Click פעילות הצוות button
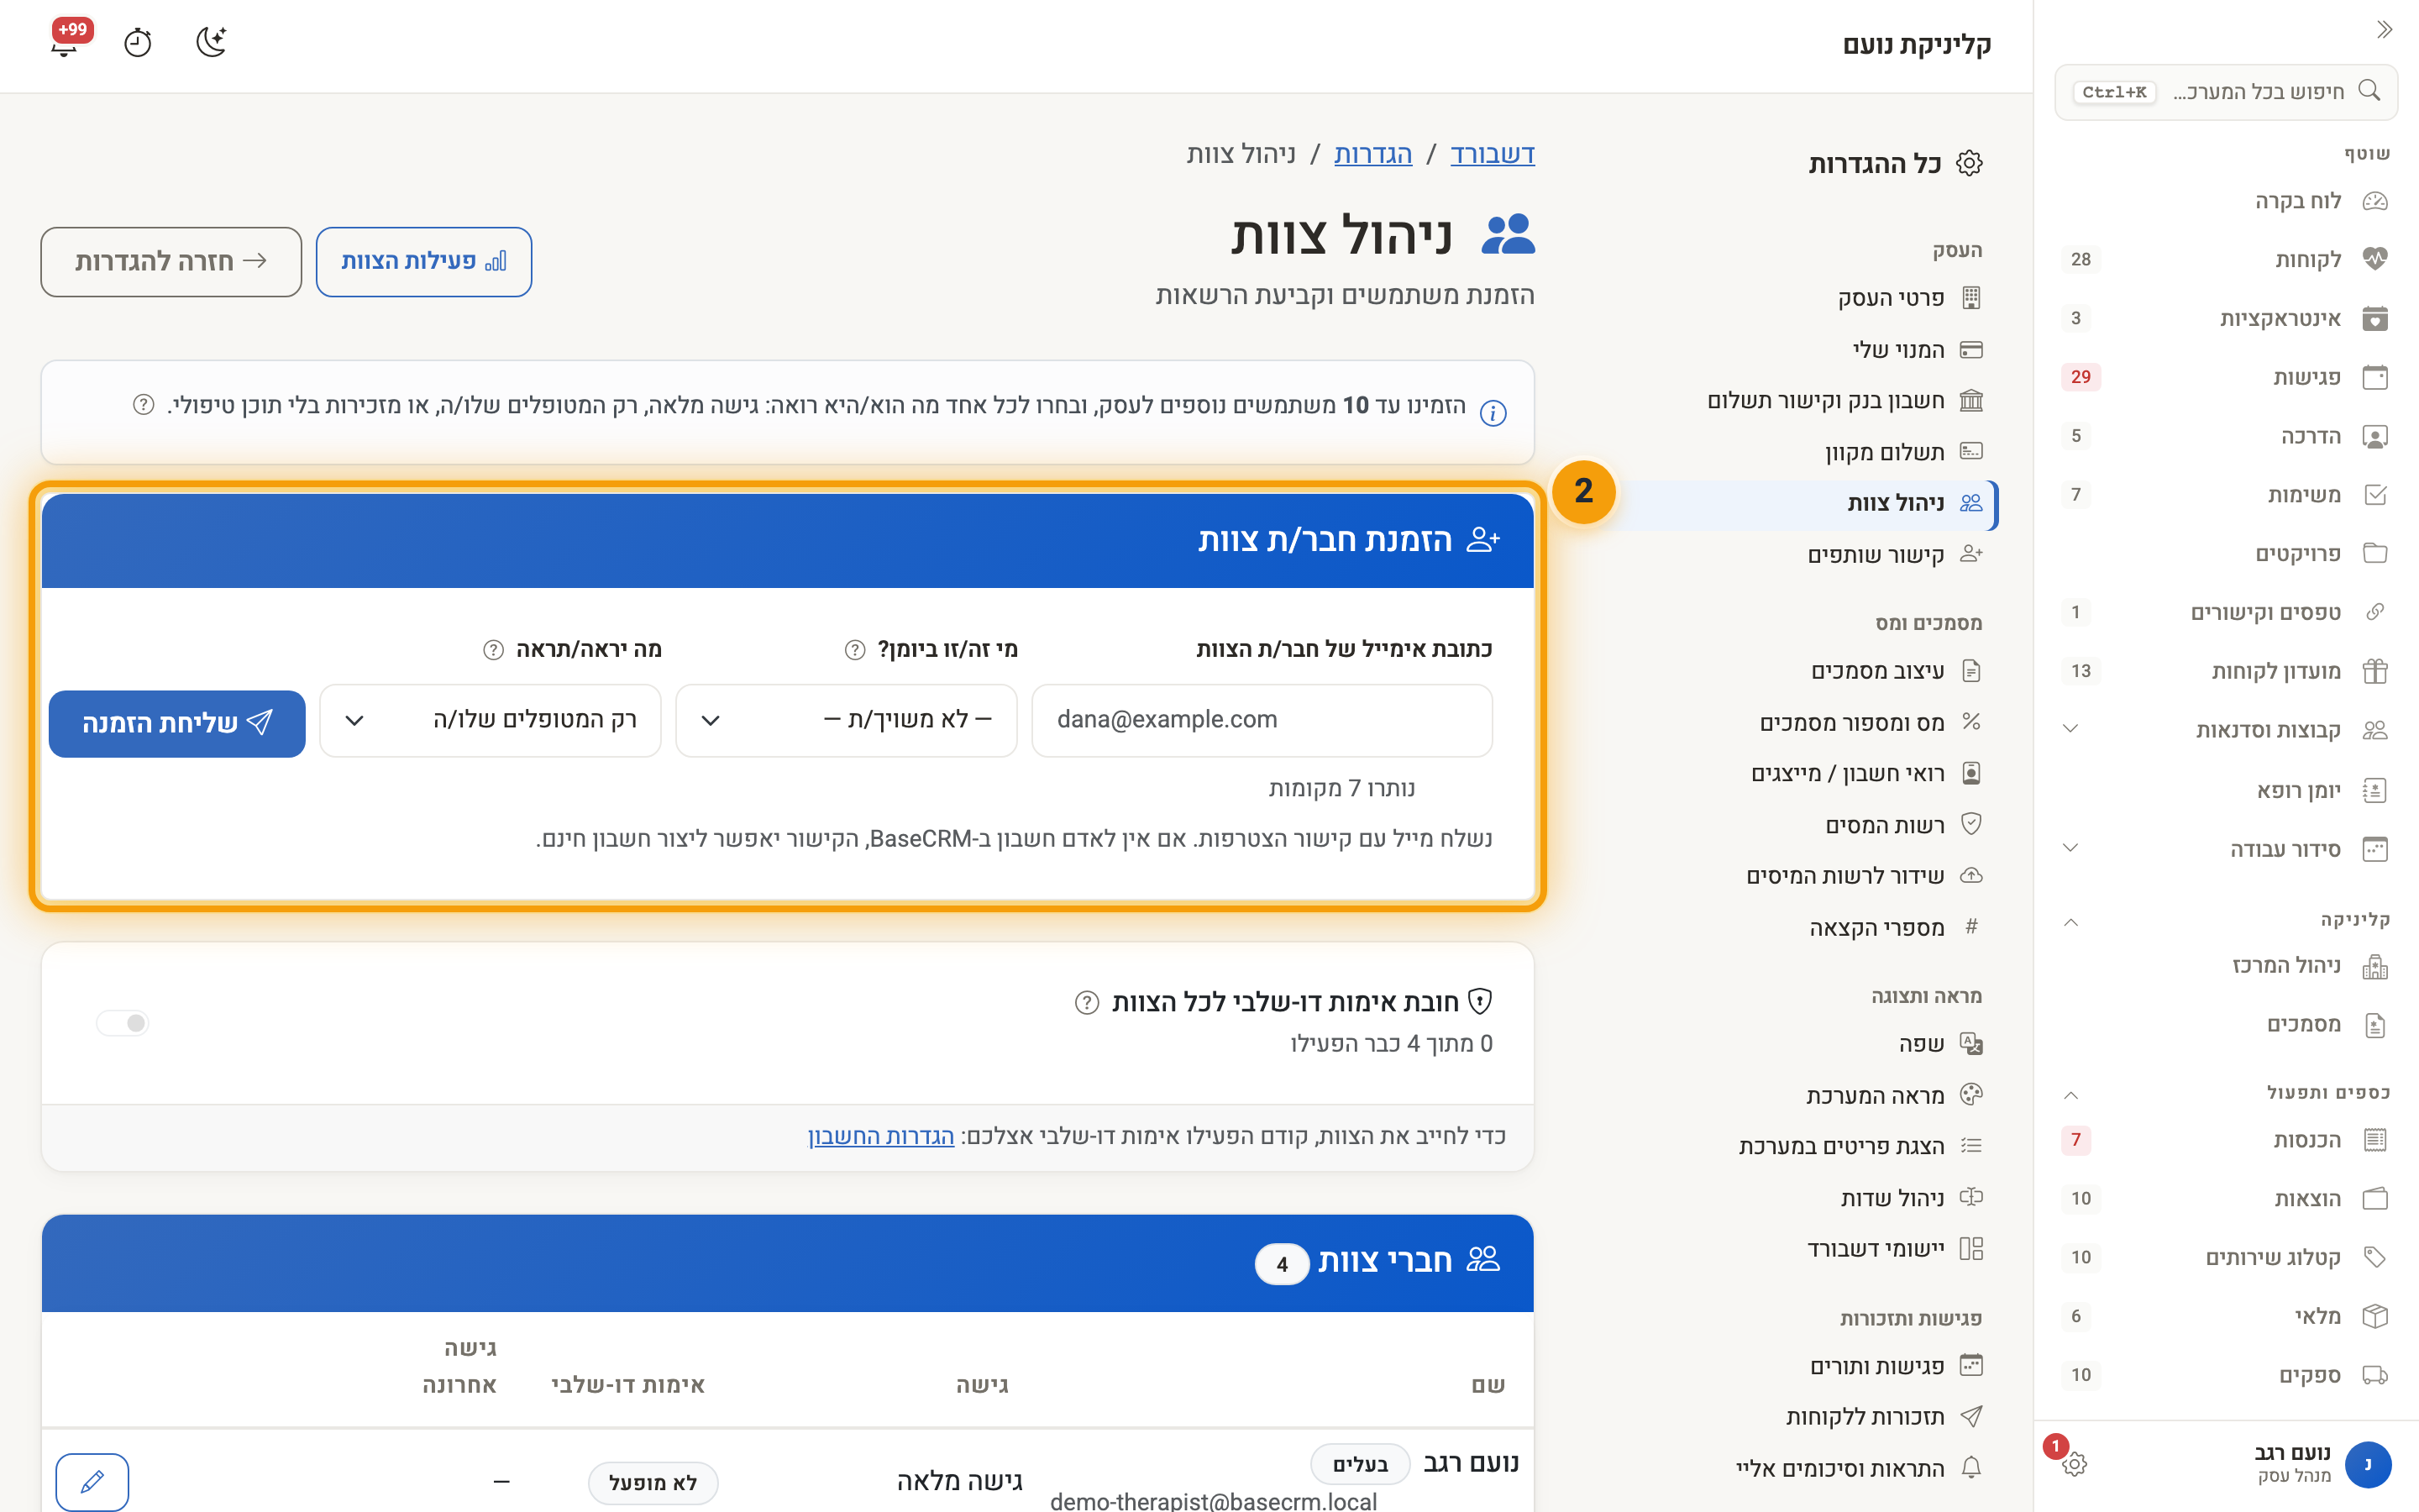This screenshot has height=1512, width=2419. point(424,261)
